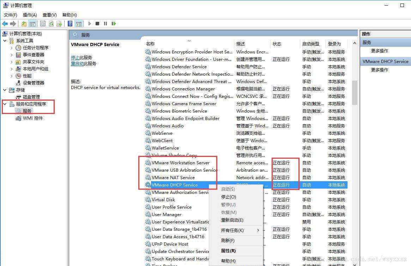Sort by the 状态 column header
The image size is (411, 266).
285,44
